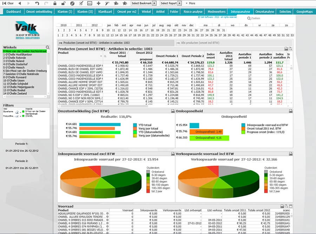Select the highlighted store 9 Mooi van der Doelen Rechterstraat
The height and width of the screenshot is (234, 316).
point(25,51)
